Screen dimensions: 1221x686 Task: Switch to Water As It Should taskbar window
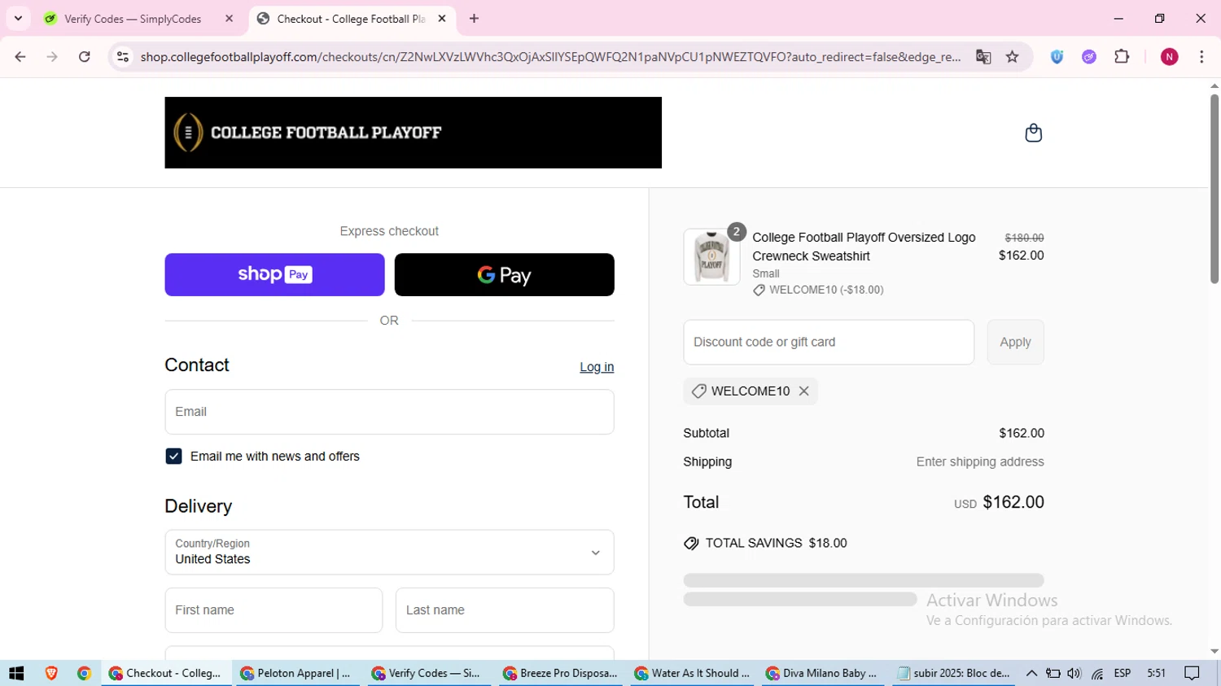coord(692,673)
